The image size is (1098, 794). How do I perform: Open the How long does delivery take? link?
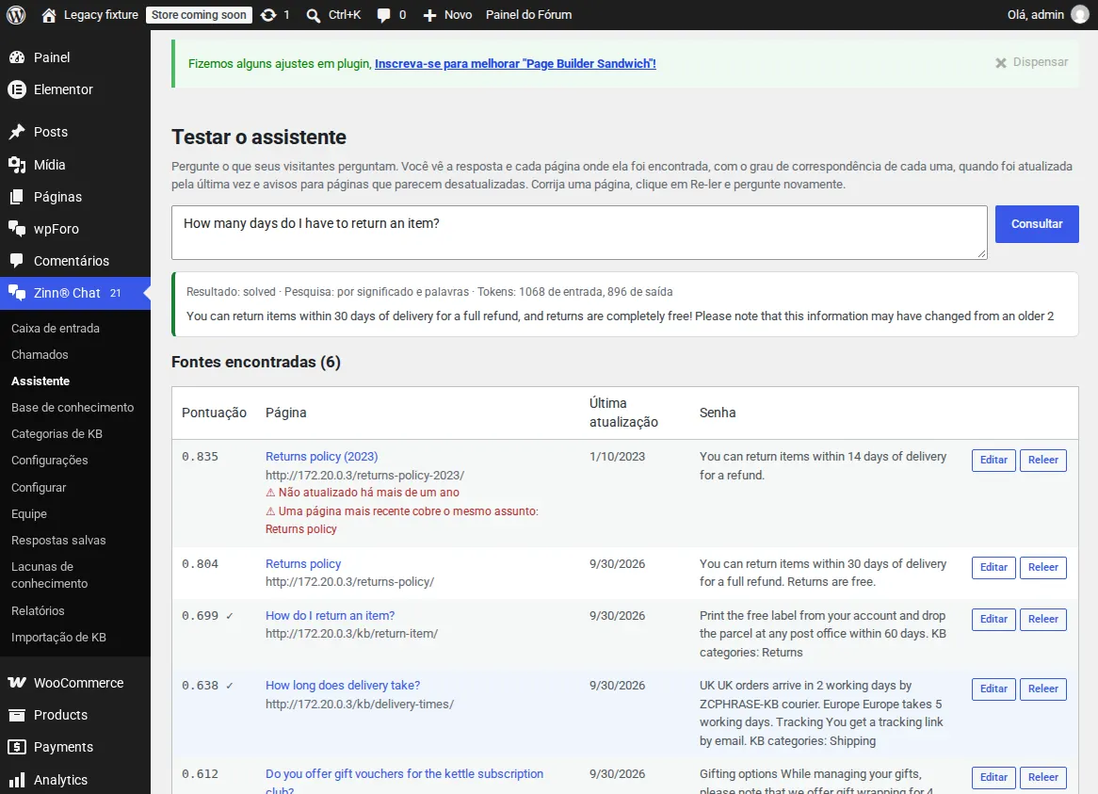[343, 686]
